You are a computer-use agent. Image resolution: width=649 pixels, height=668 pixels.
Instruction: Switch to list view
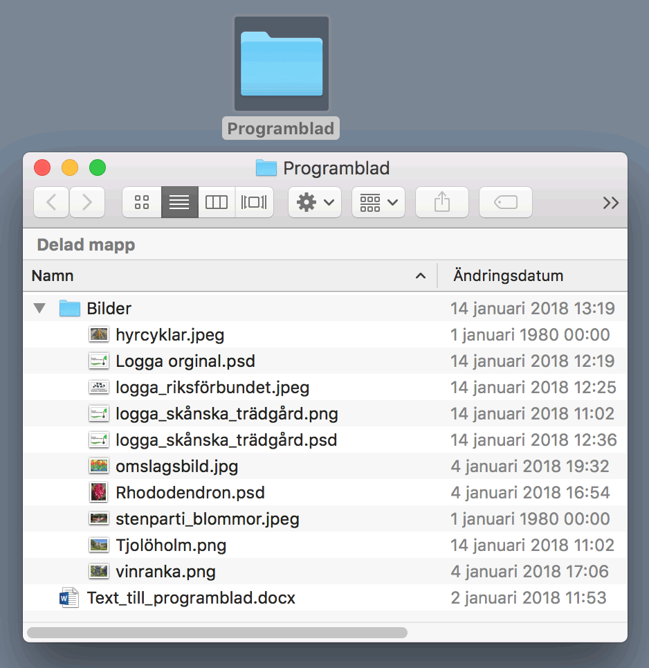coord(179,202)
